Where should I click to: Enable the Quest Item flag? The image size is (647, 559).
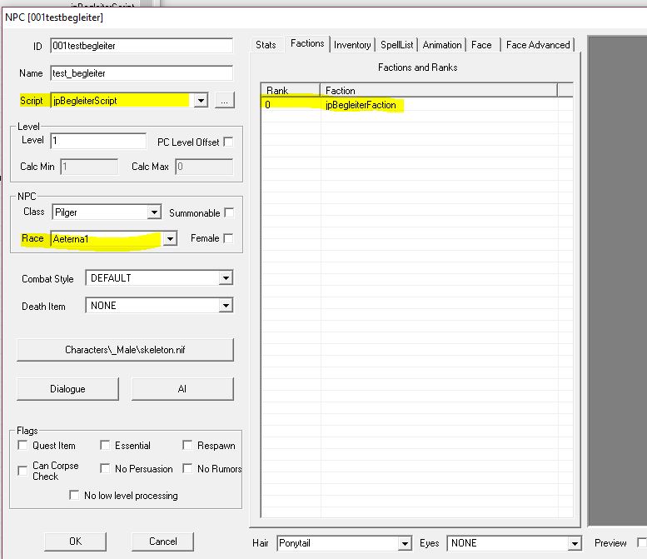point(22,446)
